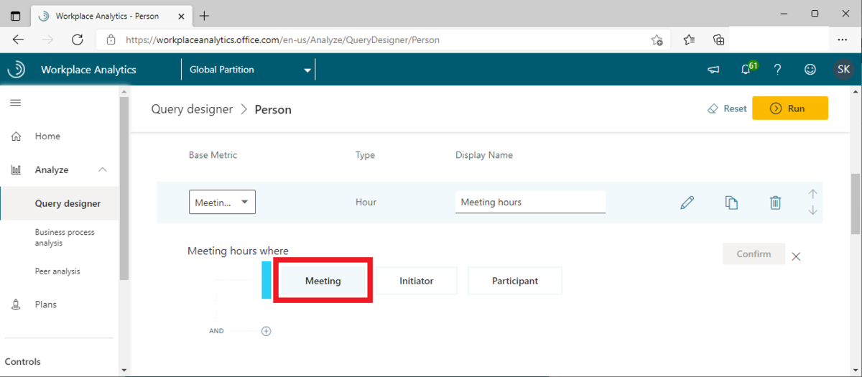This screenshot has width=862, height=377.
Task: Click the site lock icon
Action: tap(111, 40)
